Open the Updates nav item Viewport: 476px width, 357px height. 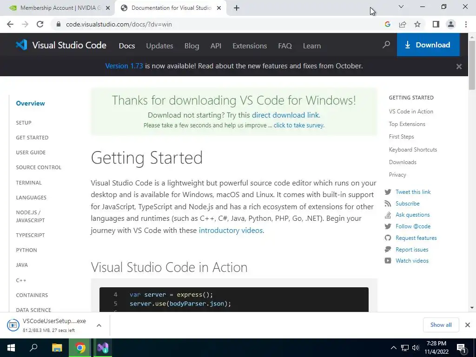[x=160, y=46]
